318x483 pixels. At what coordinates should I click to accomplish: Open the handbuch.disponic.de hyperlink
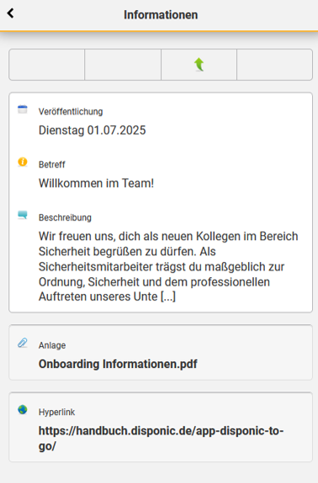[161, 438]
